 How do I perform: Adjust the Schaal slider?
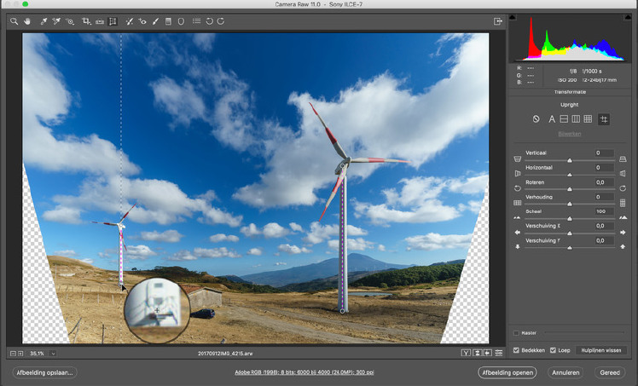pyautogui.click(x=570, y=219)
